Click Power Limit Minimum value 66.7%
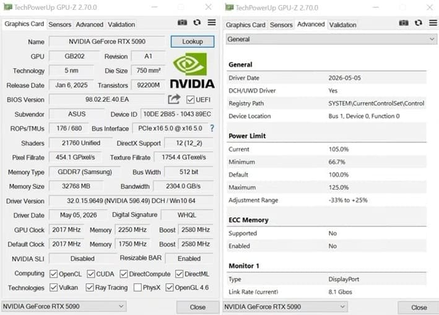The width and height of the screenshot is (439, 315). 337,162
